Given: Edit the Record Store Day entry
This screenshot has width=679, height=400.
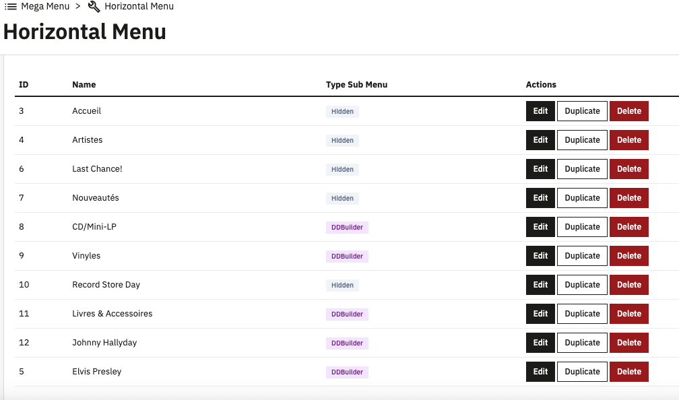Looking at the screenshot, I should (x=540, y=285).
